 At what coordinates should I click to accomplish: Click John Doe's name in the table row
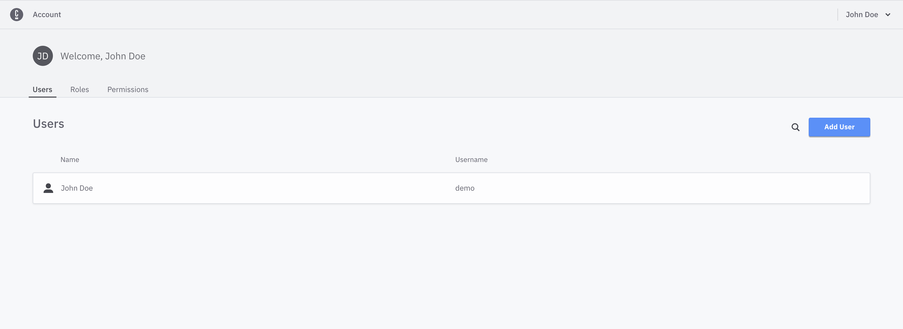pyautogui.click(x=77, y=188)
